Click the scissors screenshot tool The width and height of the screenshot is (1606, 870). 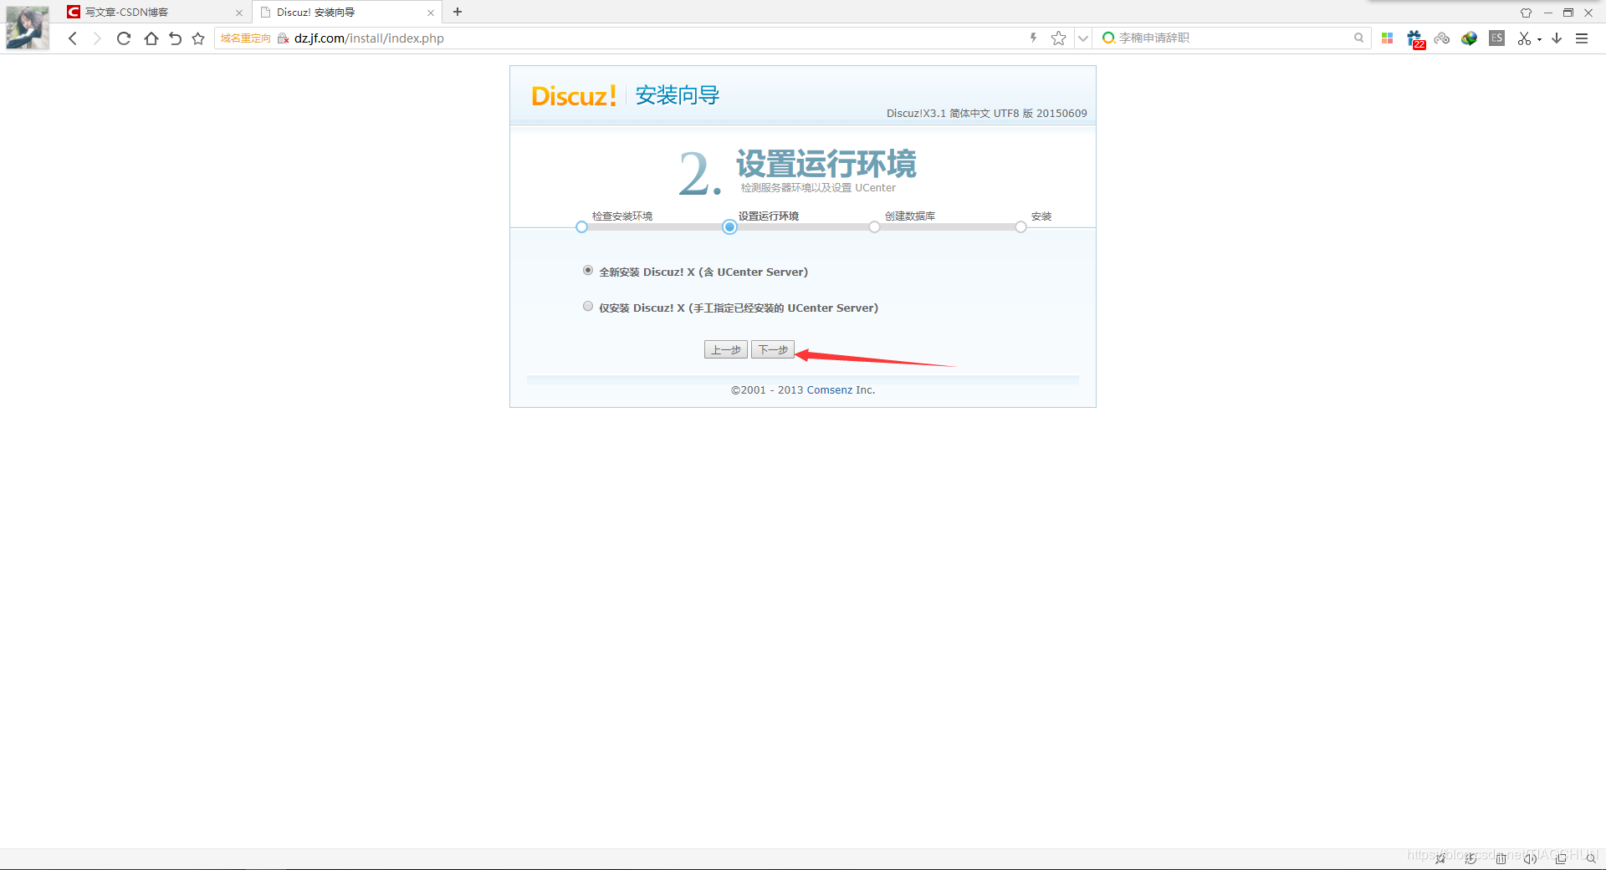[1524, 38]
